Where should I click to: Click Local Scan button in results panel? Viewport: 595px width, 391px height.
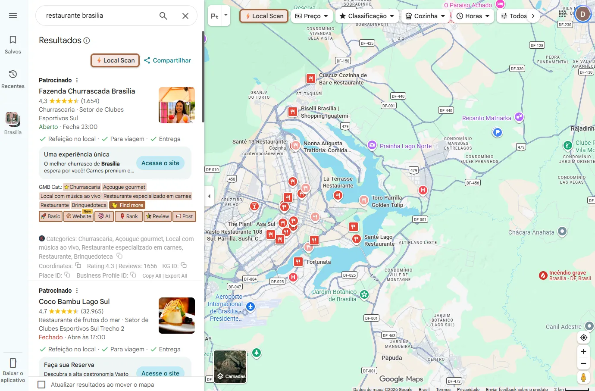(x=115, y=60)
